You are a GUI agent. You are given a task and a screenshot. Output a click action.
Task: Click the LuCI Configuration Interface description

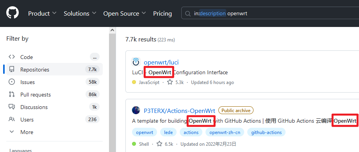point(180,73)
